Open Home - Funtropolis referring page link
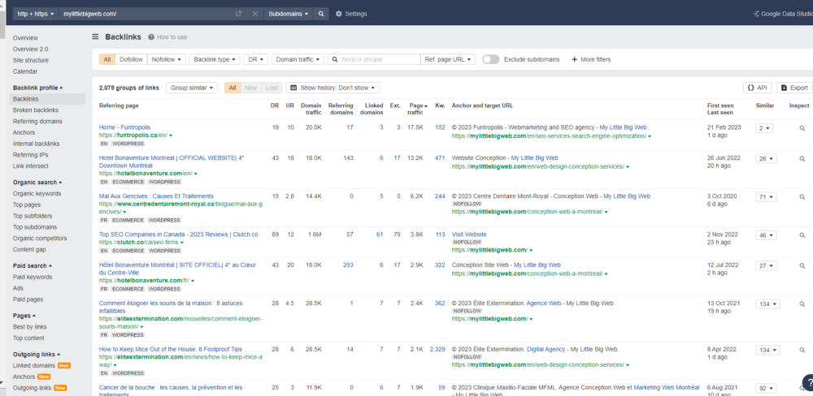Viewport: 813px width, 396px height. click(124, 127)
